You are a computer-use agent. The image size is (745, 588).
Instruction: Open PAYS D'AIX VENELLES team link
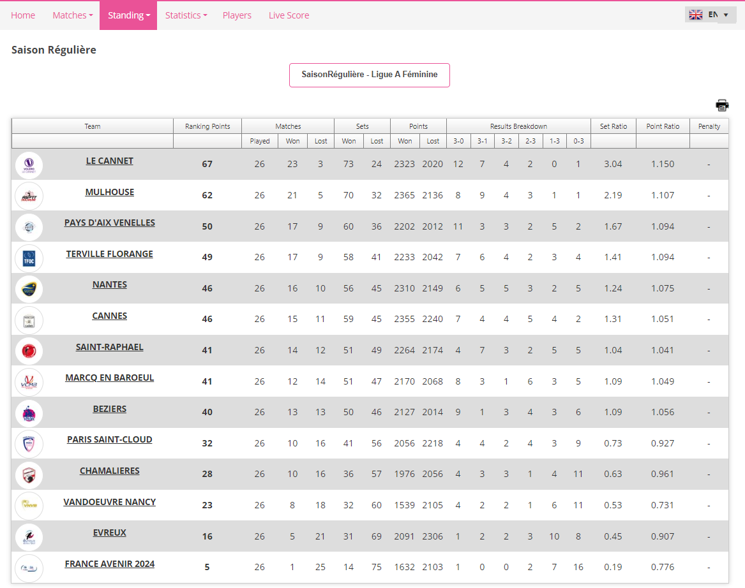coord(109,223)
